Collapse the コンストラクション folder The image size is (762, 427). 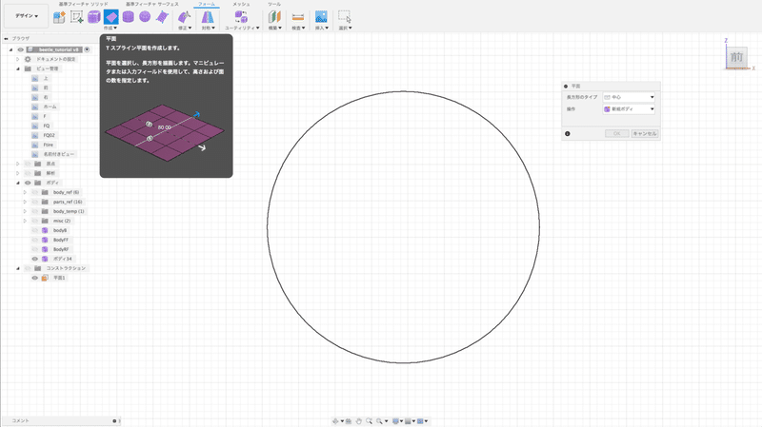[18, 268]
